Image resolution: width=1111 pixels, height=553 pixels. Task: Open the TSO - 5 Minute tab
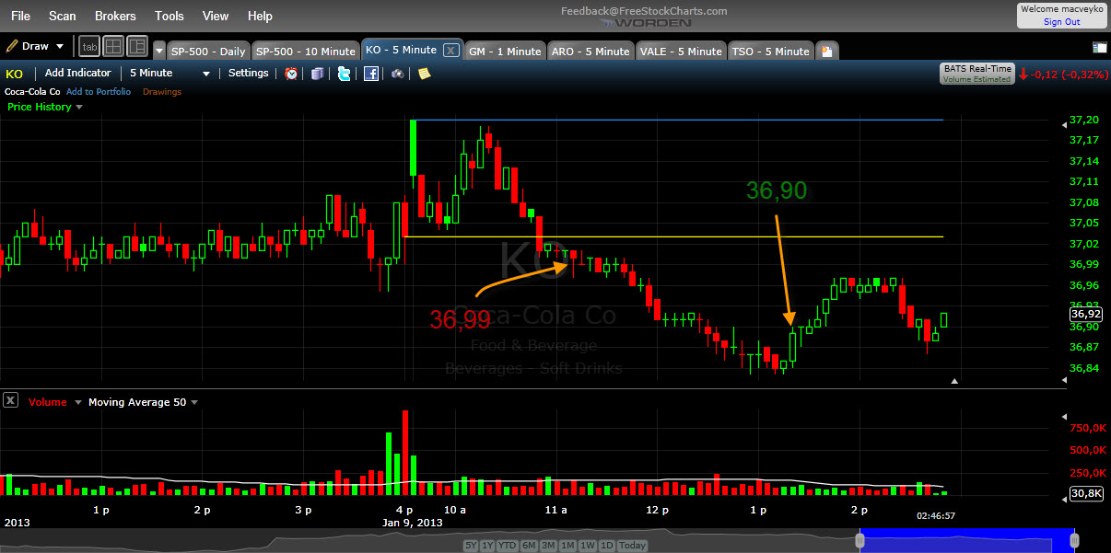[x=770, y=52]
